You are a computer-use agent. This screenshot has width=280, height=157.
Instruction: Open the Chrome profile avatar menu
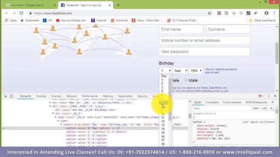(266, 13)
